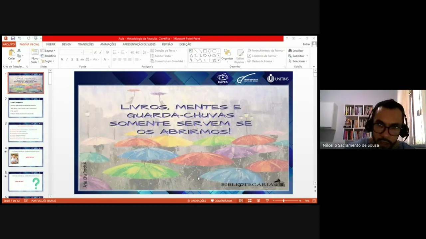Click the numbered list icon
The height and width of the screenshot is (239, 426).
(x=122, y=52)
